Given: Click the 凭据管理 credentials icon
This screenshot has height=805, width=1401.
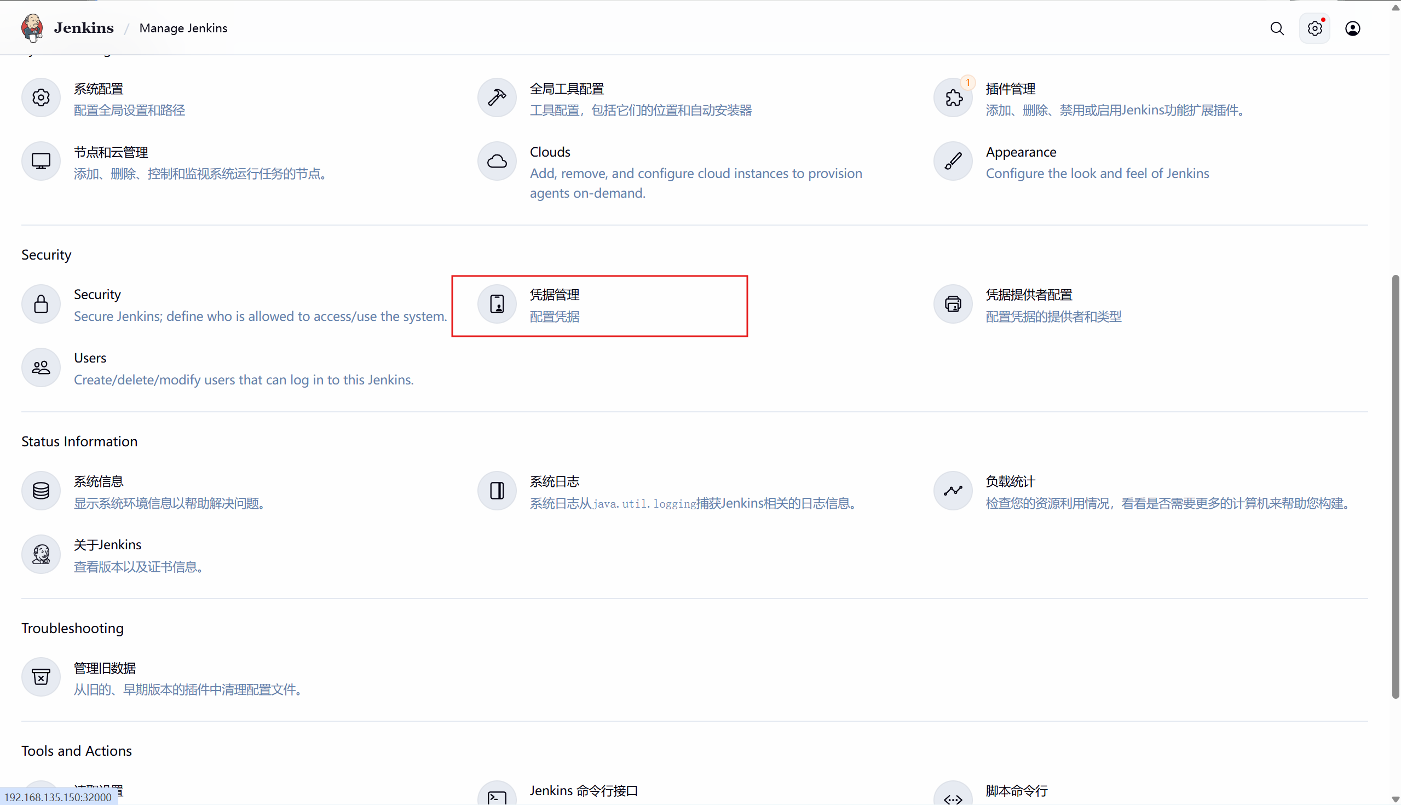Looking at the screenshot, I should click(497, 304).
